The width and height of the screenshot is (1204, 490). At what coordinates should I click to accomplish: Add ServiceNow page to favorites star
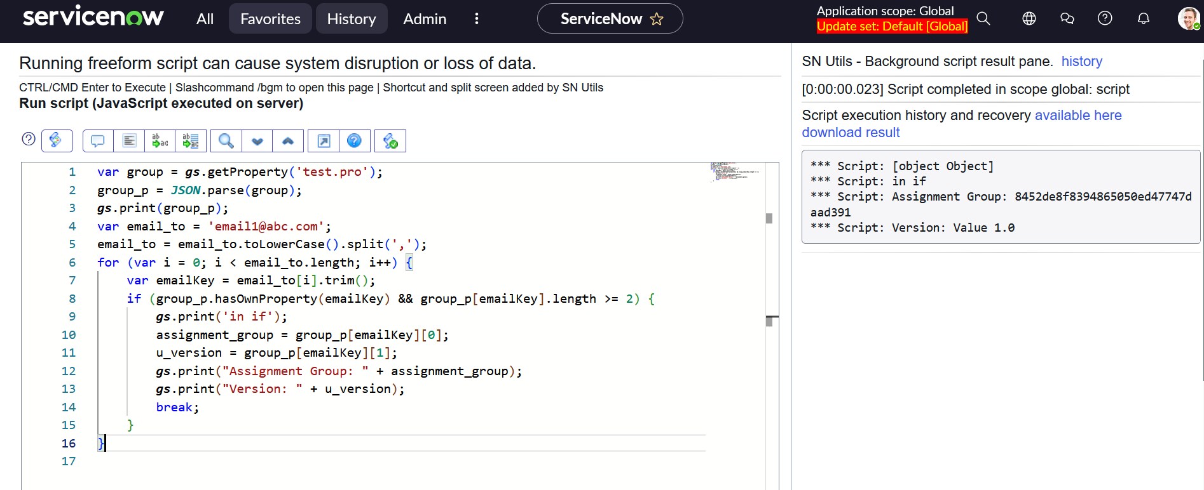click(x=657, y=19)
